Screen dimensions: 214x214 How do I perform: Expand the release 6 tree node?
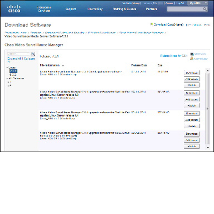8,86
